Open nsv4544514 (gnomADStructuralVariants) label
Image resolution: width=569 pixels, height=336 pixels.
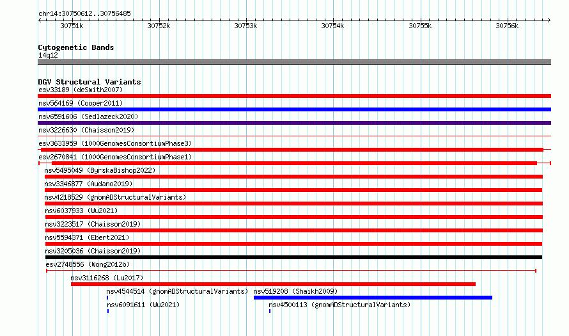click(x=177, y=291)
